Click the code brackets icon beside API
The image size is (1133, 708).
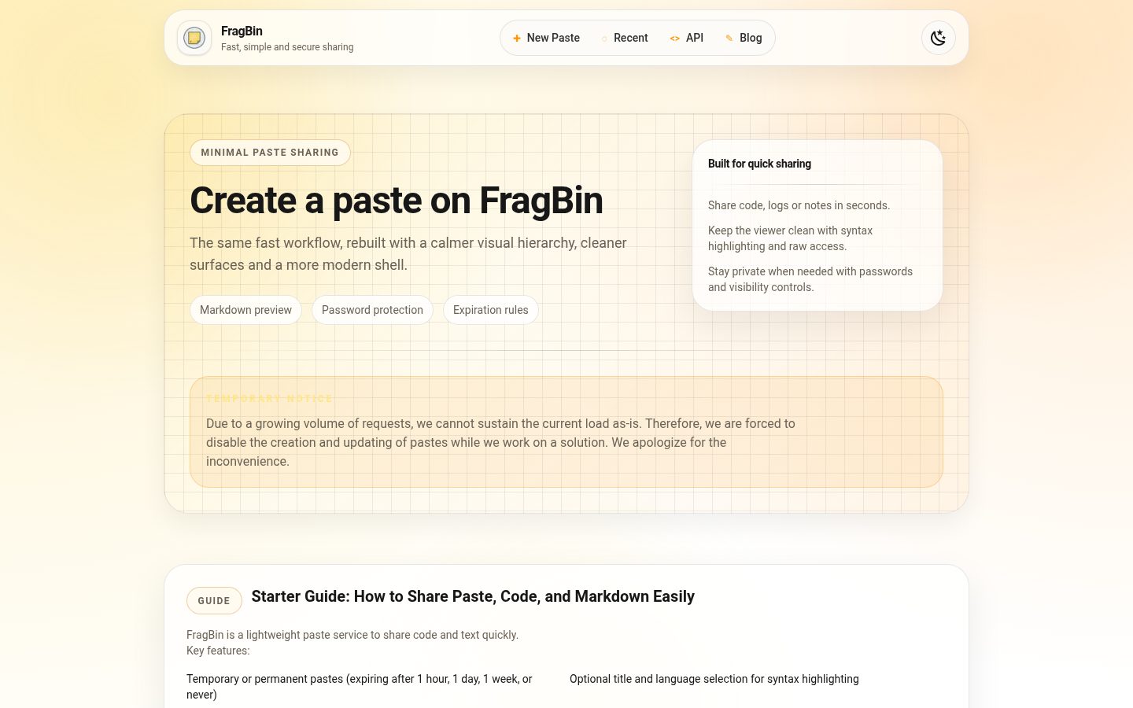(x=675, y=38)
